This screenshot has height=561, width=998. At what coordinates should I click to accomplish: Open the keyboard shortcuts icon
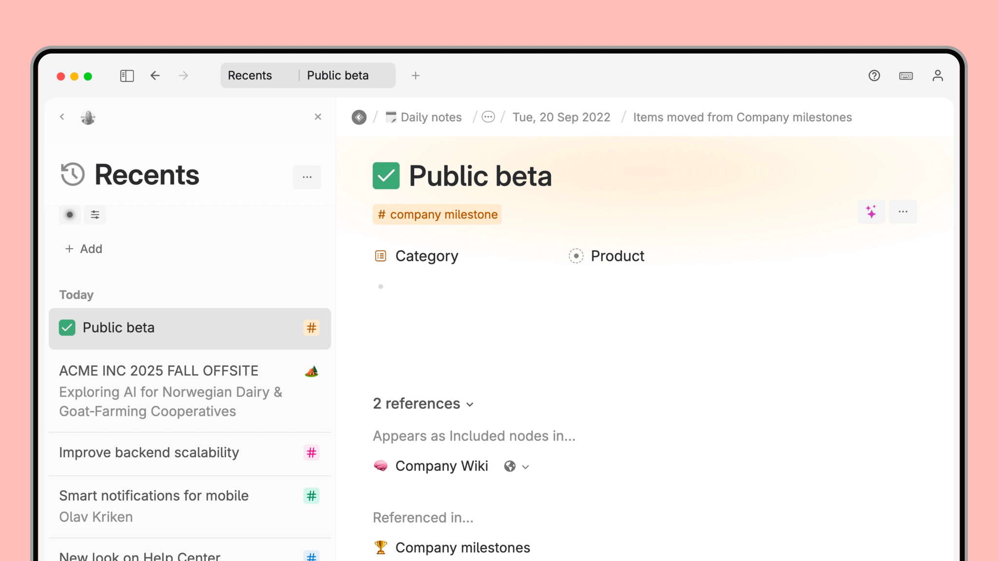tap(906, 75)
